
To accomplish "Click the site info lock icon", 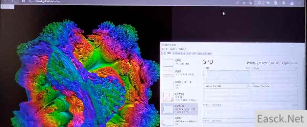I will 23,1.
